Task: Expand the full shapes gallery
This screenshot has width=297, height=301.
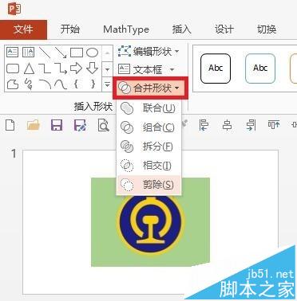Action: (108, 84)
